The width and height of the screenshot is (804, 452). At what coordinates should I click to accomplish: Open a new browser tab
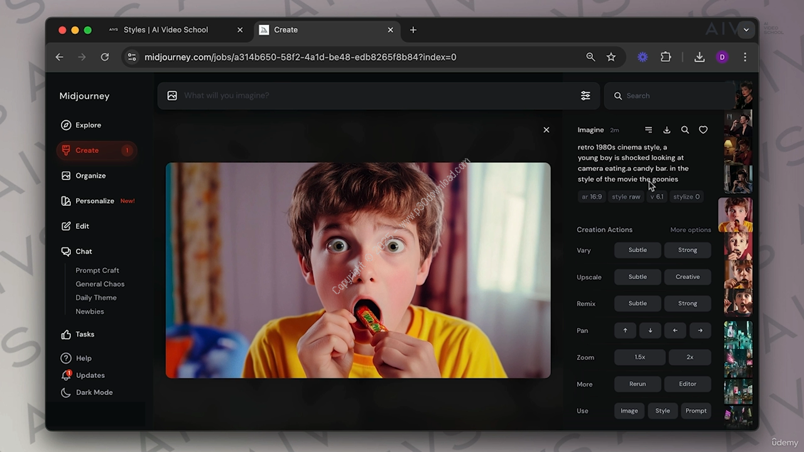pyautogui.click(x=413, y=30)
